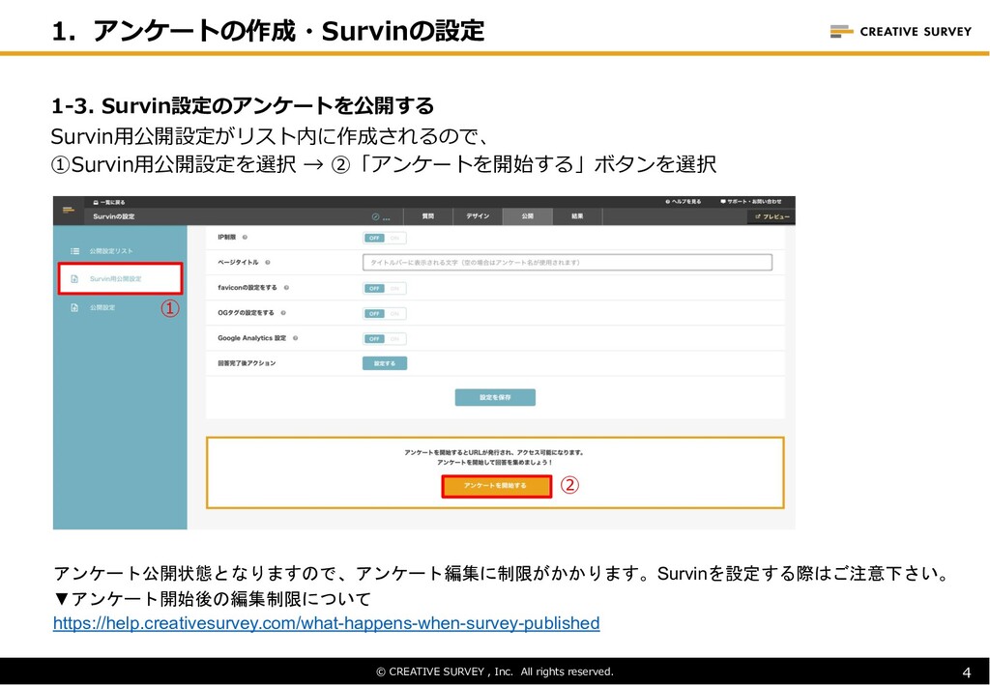Click the orange アンケートを開始する button
The width and height of the screenshot is (990, 685).
[496, 486]
